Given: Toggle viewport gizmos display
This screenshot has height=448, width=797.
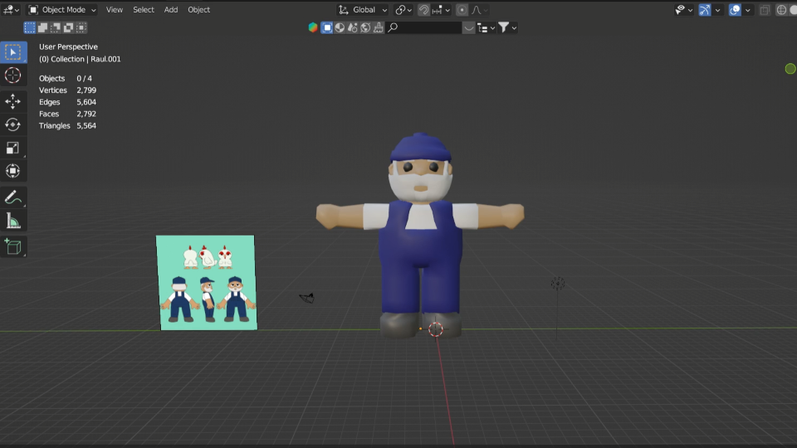Looking at the screenshot, I should (x=705, y=10).
